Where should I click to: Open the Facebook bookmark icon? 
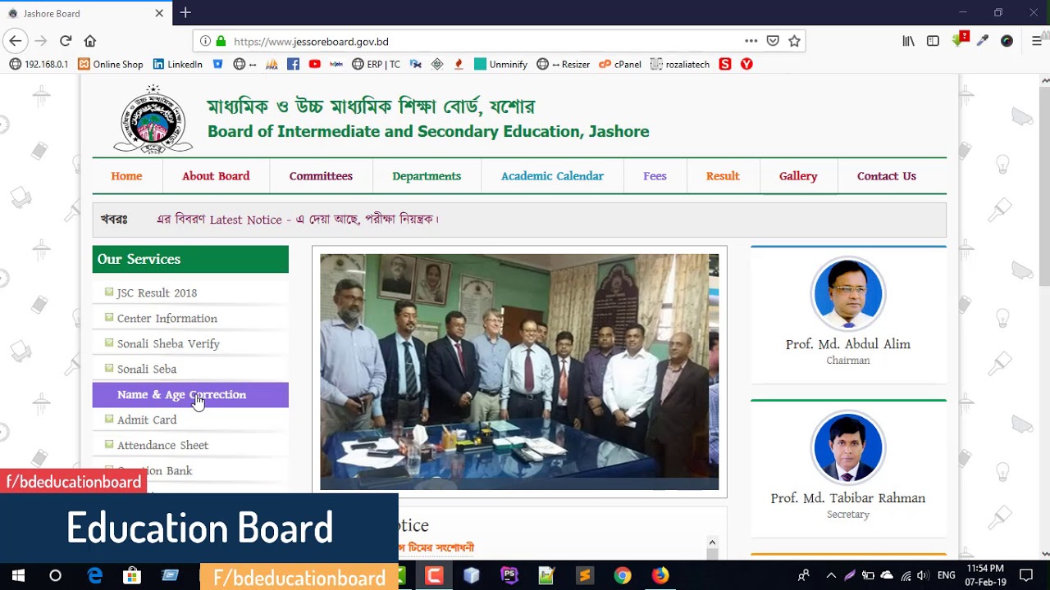tap(293, 64)
